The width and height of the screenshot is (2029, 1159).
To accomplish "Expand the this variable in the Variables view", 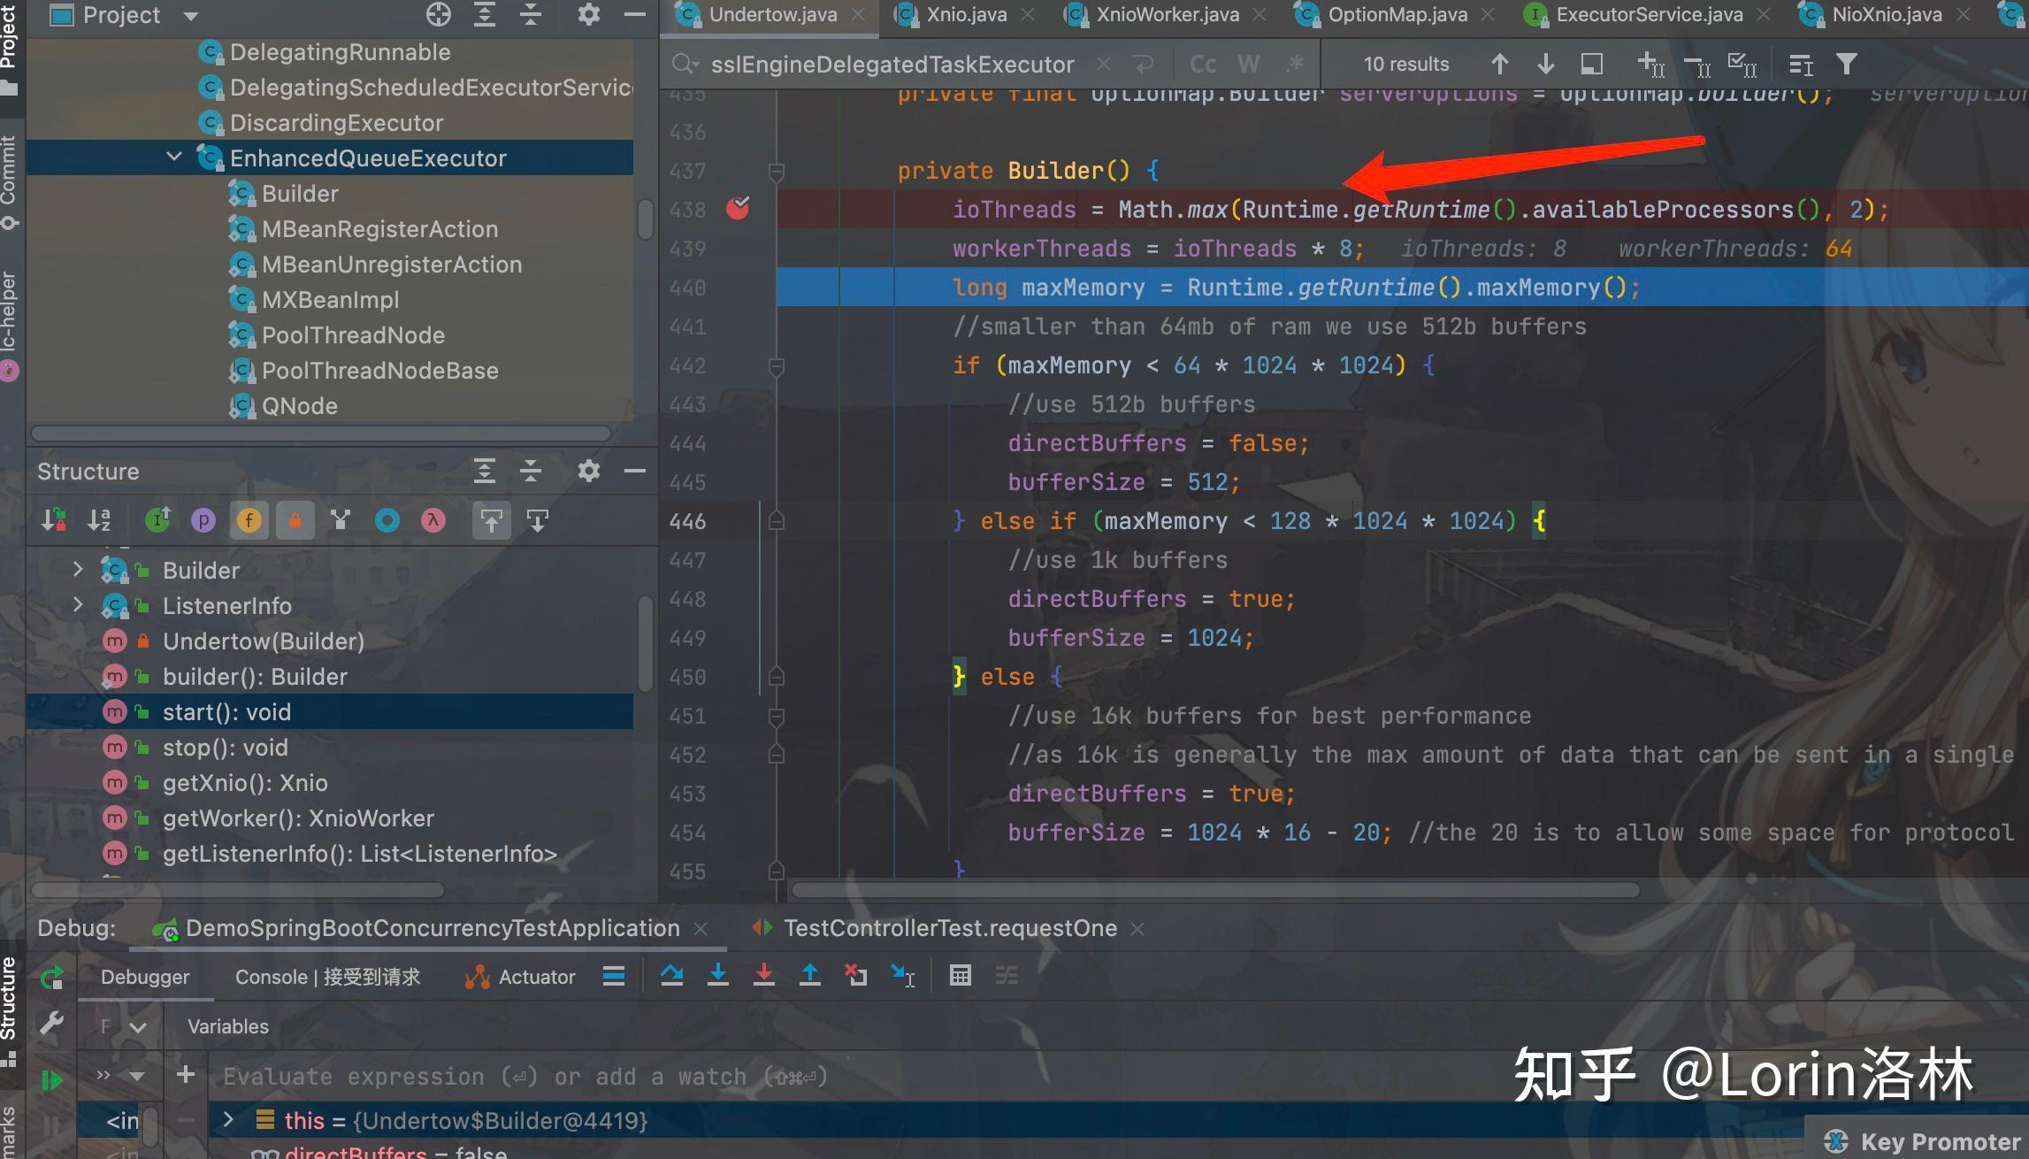I will pyautogui.click(x=230, y=1120).
